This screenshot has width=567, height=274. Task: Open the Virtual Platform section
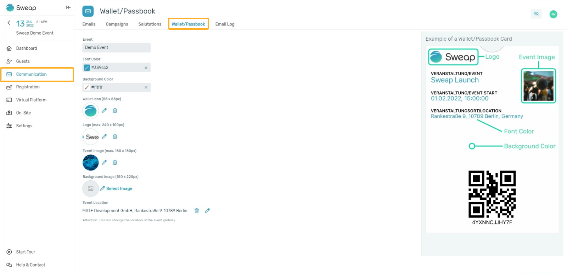coord(31,100)
